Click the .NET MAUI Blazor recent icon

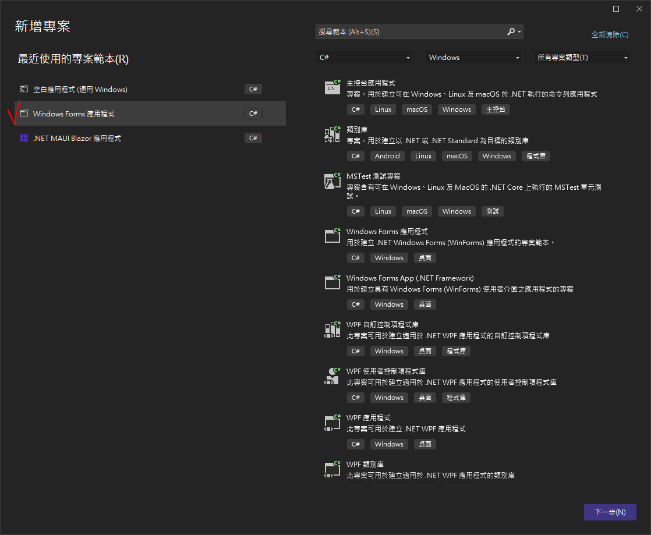(24, 138)
